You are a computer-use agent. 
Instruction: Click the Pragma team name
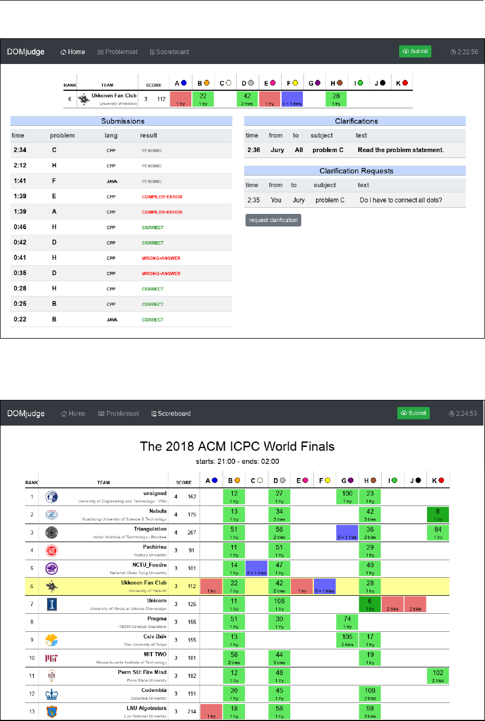click(x=156, y=619)
